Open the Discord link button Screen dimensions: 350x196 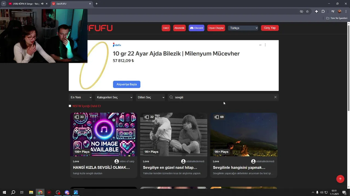pos(196,28)
